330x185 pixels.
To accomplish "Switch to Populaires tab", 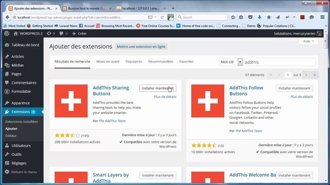I will [134, 62].
